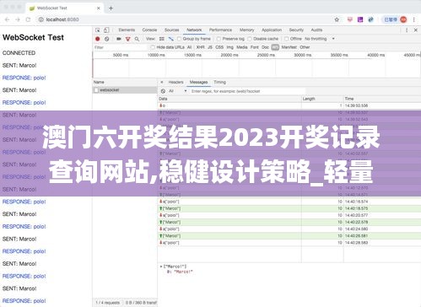Switch to large request rows view
Screen dimensions: 421x307
tap(162, 39)
